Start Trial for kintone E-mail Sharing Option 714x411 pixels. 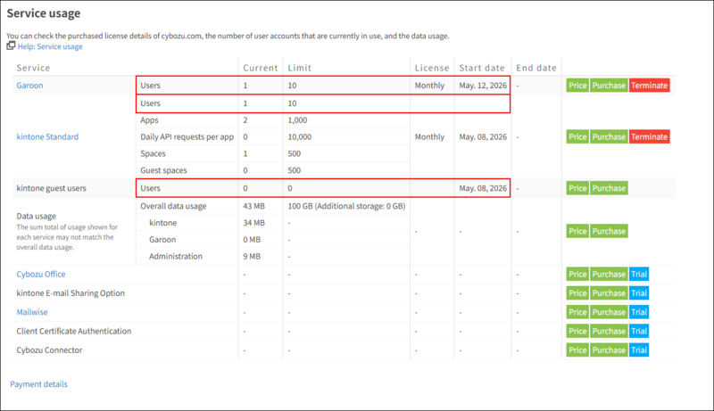[639, 293]
